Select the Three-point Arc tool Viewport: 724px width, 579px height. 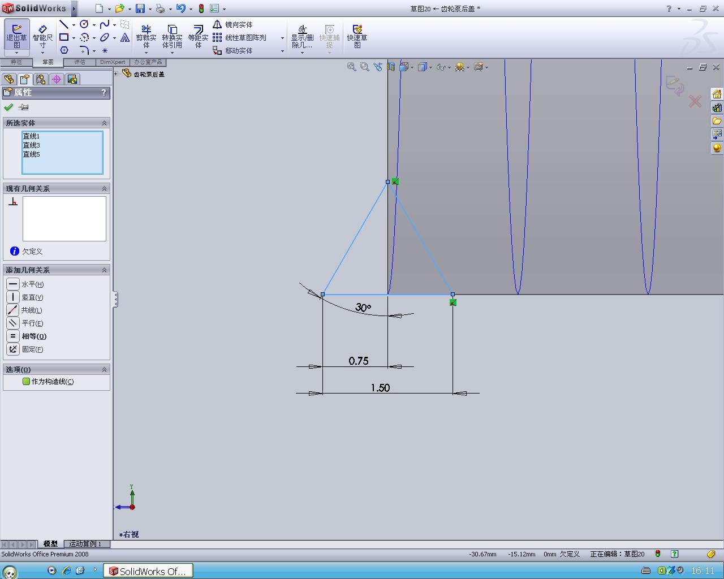coord(84,37)
